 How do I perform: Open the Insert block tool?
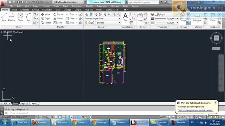[140, 17]
